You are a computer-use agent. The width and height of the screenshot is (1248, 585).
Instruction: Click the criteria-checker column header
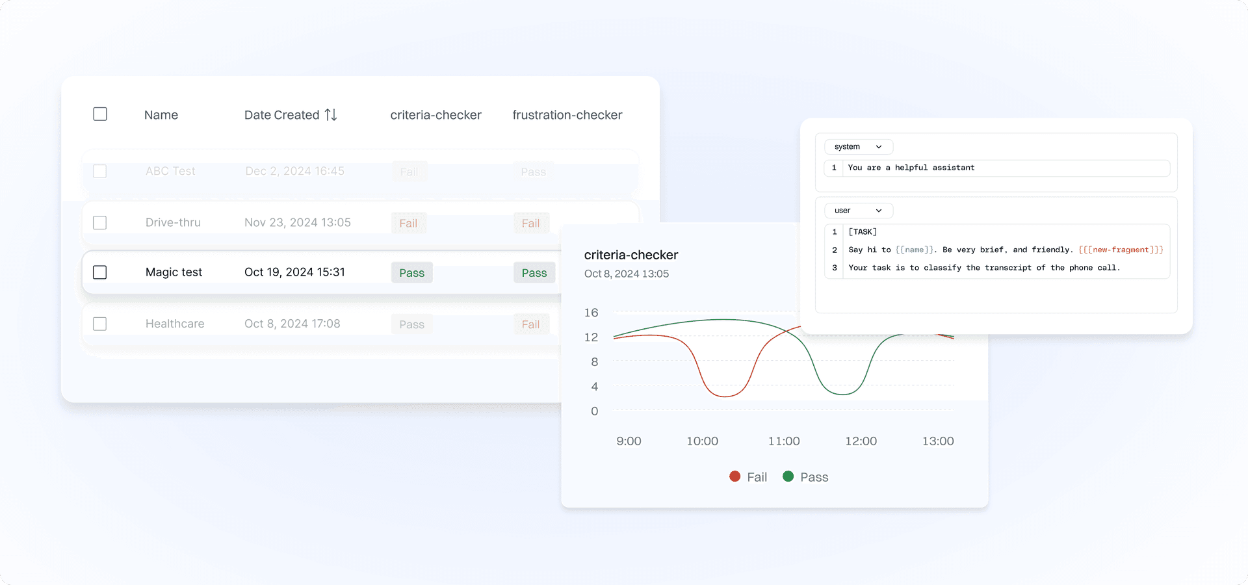pyautogui.click(x=435, y=115)
